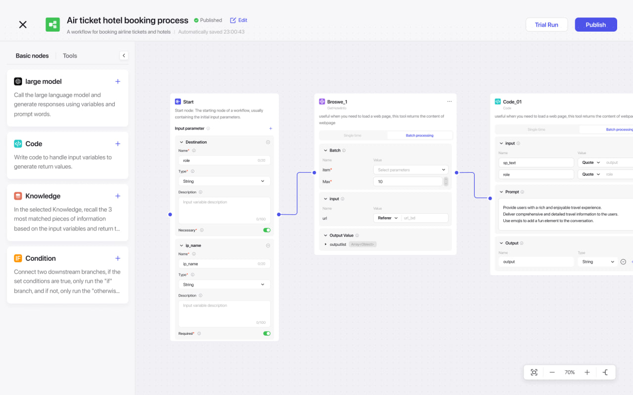Remove the output row in Code_01
The height and width of the screenshot is (395, 633).
[623, 262]
